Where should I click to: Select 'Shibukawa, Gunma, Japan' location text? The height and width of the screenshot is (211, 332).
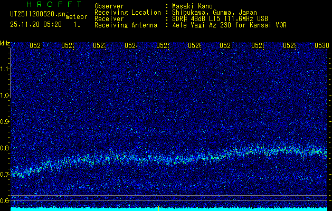(214, 13)
